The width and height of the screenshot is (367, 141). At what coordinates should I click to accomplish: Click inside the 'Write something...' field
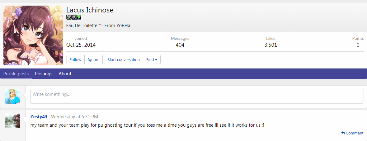[197, 96]
